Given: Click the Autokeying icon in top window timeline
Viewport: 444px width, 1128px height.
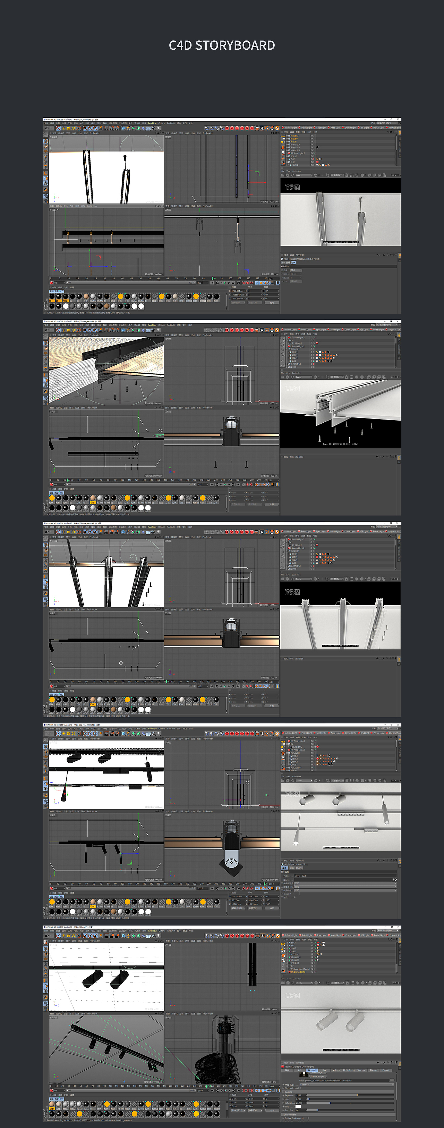Looking at the screenshot, I should click(x=248, y=282).
